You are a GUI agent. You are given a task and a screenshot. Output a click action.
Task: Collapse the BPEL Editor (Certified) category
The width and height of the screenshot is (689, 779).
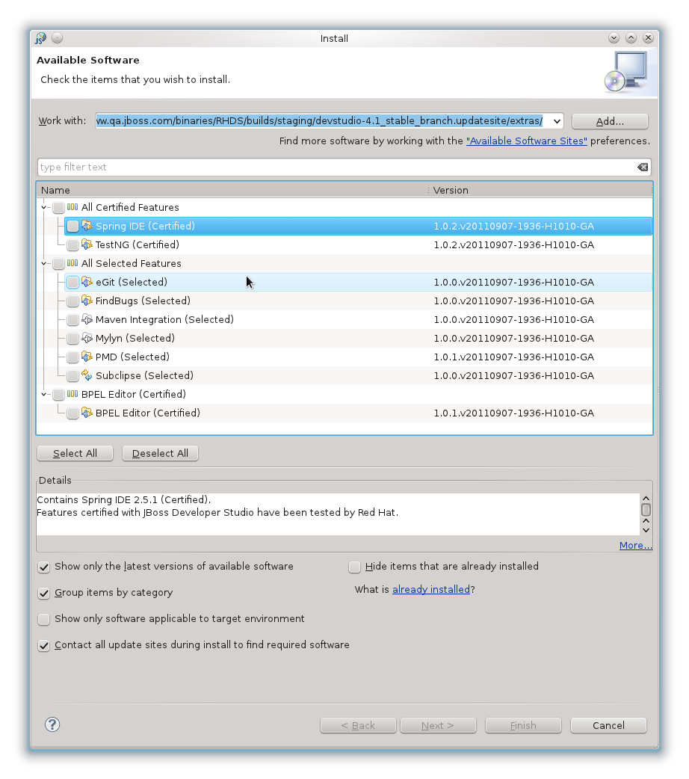[43, 394]
